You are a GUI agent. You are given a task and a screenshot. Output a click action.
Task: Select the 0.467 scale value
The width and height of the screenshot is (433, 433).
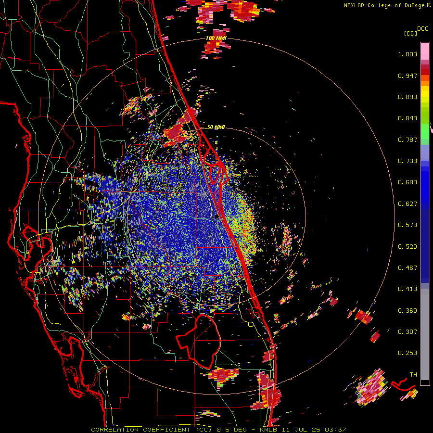pos(408,268)
